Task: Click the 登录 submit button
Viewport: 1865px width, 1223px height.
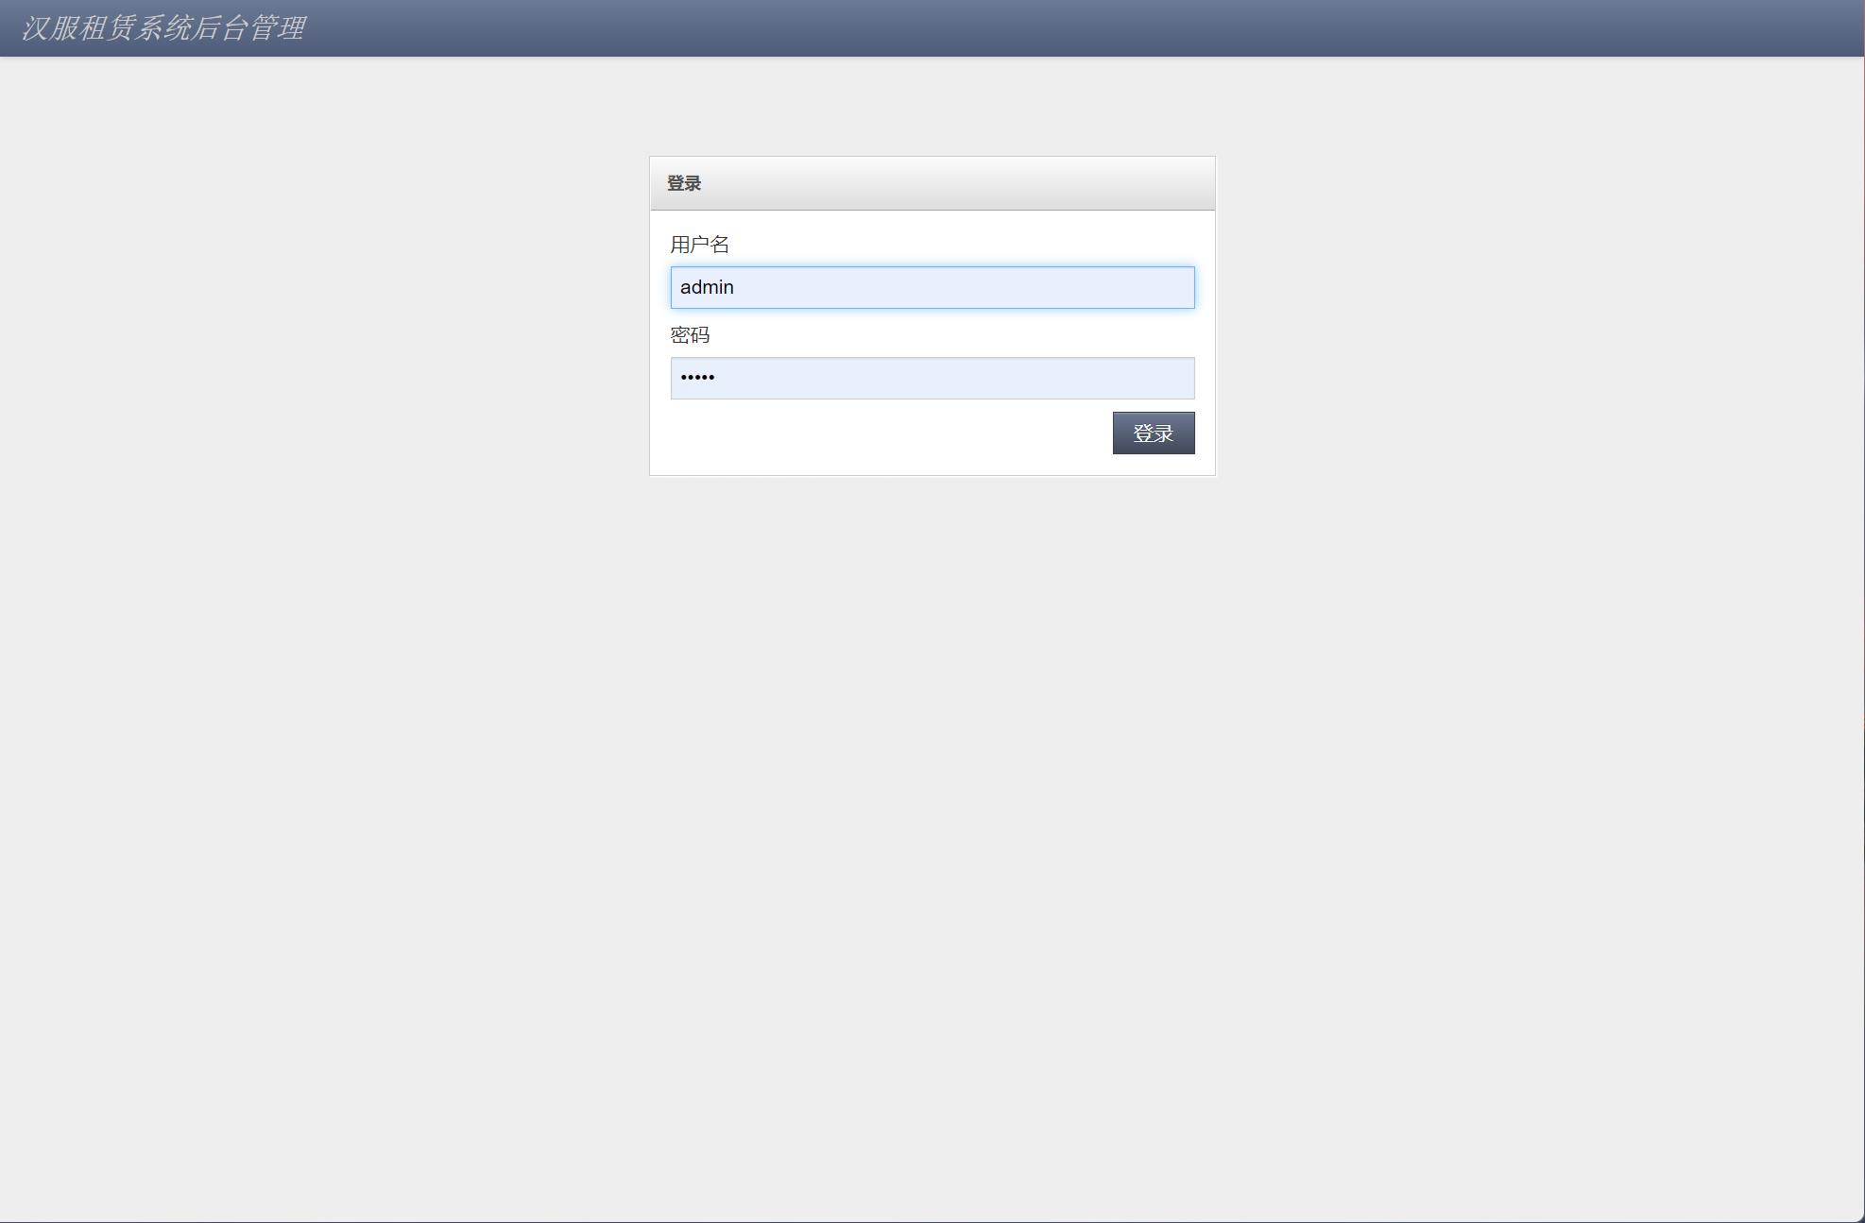Action: pyautogui.click(x=1153, y=433)
